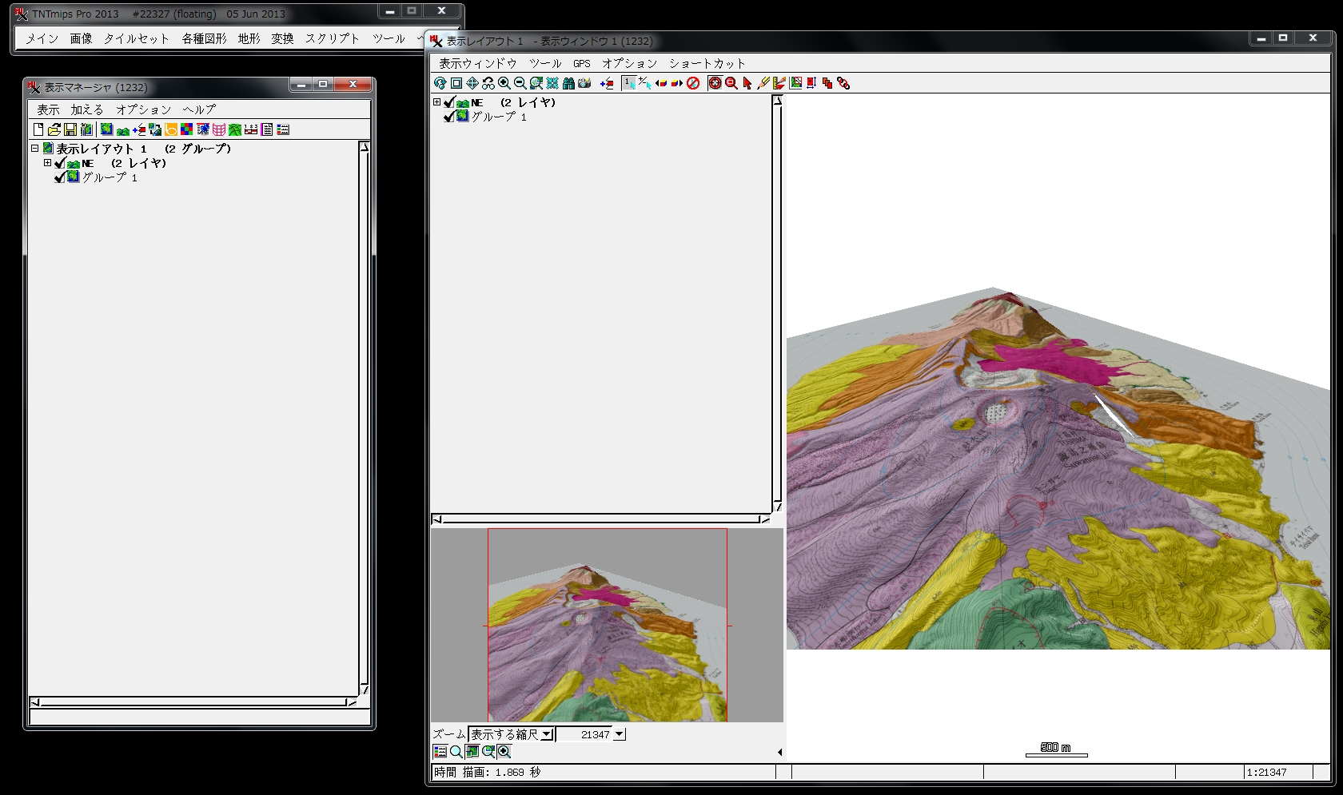1343x795 pixels.
Task: Click the red chain link icon
Action: pyautogui.click(x=843, y=83)
